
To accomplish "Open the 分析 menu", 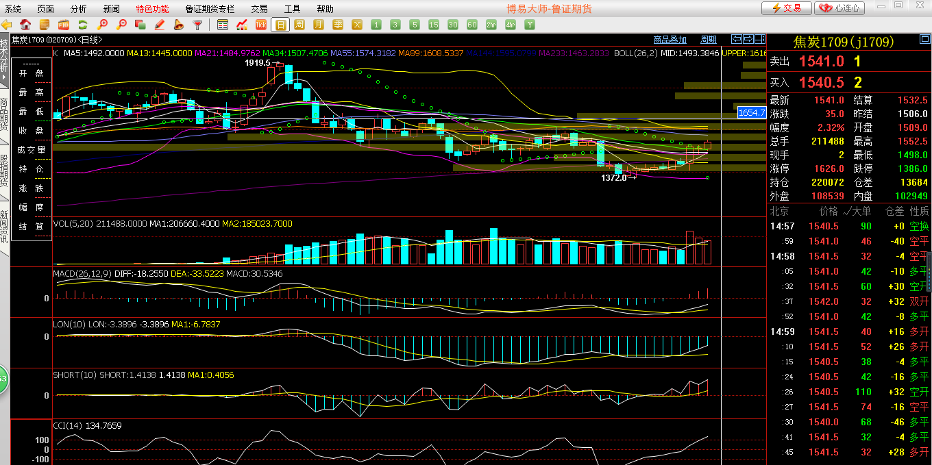I will (79, 9).
